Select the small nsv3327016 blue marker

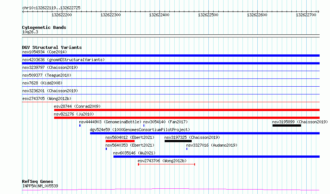tap(187, 149)
